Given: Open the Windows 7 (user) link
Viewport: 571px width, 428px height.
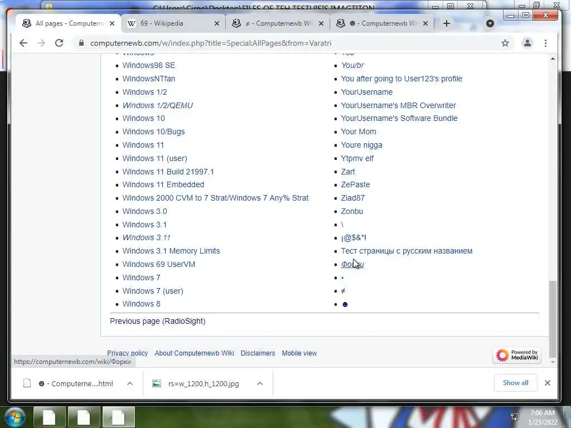Looking at the screenshot, I should pyautogui.click(x=153, y=291).
